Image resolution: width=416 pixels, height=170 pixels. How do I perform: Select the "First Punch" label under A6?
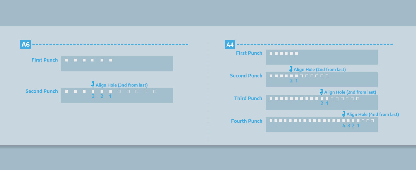coord(45,60)
